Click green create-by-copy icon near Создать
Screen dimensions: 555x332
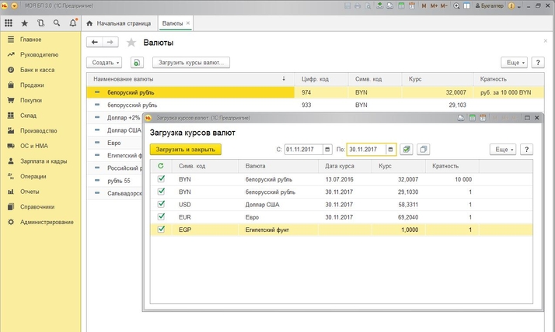(137, 62)
